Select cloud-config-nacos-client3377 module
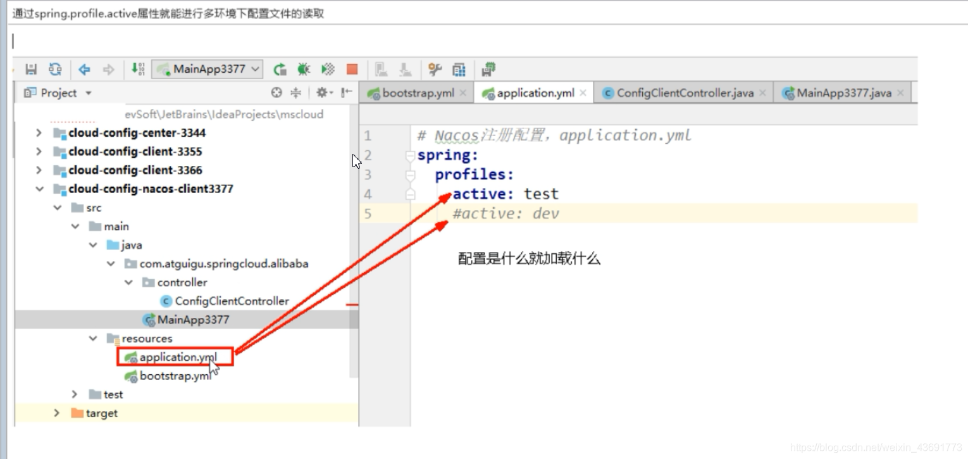The image size is (968, 459). tap(151, 189)
